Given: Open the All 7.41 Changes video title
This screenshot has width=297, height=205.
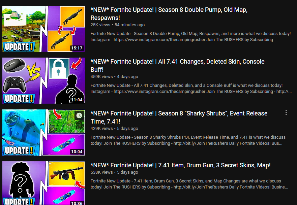Looking at the screenshot, I should point(177,65).
